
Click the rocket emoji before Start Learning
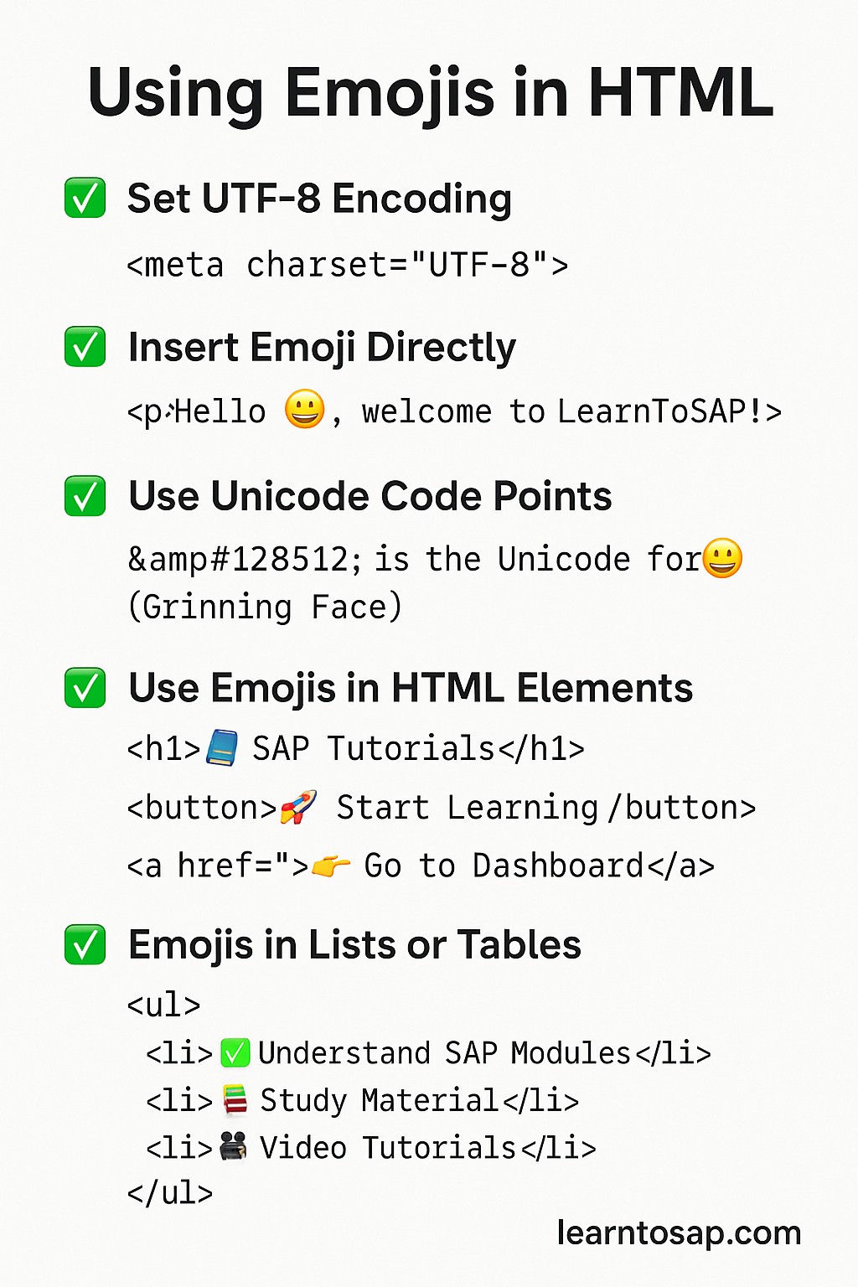pyautogui.click(x=298, y=806)
